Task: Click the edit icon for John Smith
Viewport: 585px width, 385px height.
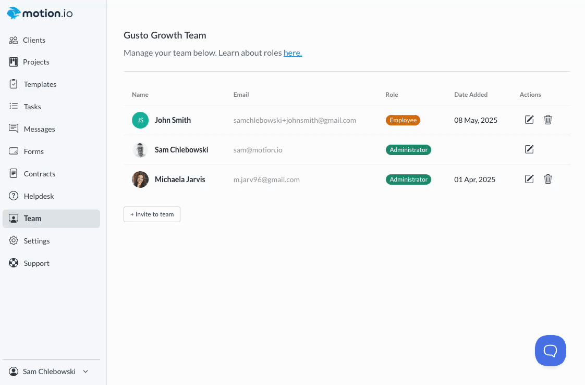Action: (529, 120)
